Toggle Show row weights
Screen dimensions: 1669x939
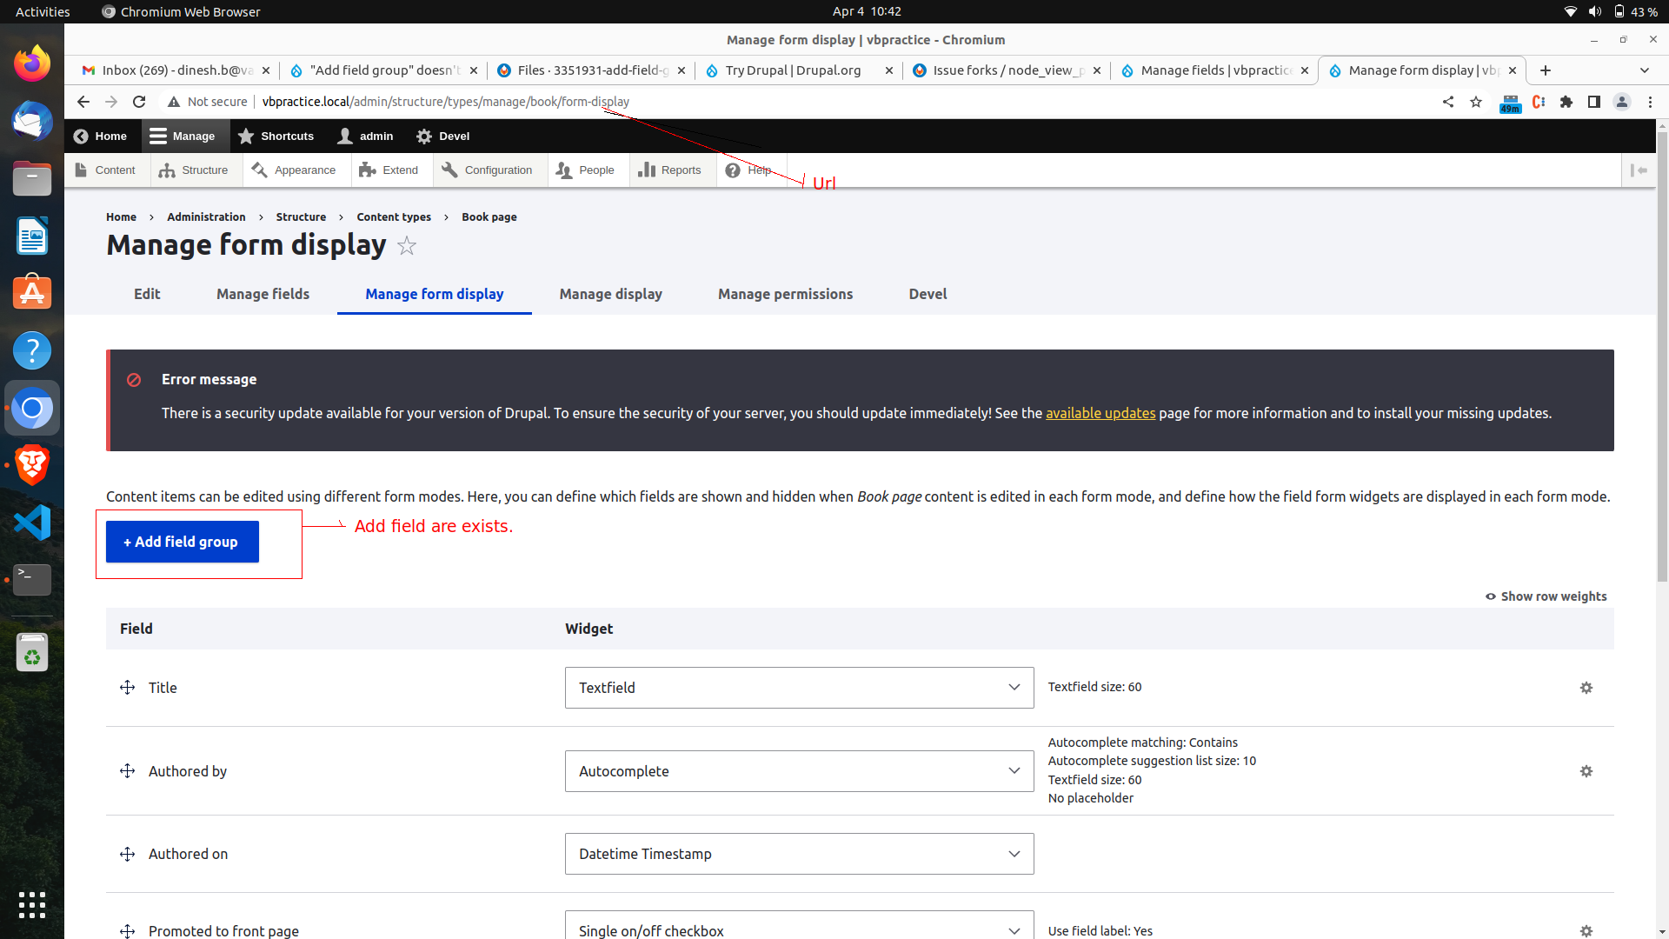tap(1546, 596)
